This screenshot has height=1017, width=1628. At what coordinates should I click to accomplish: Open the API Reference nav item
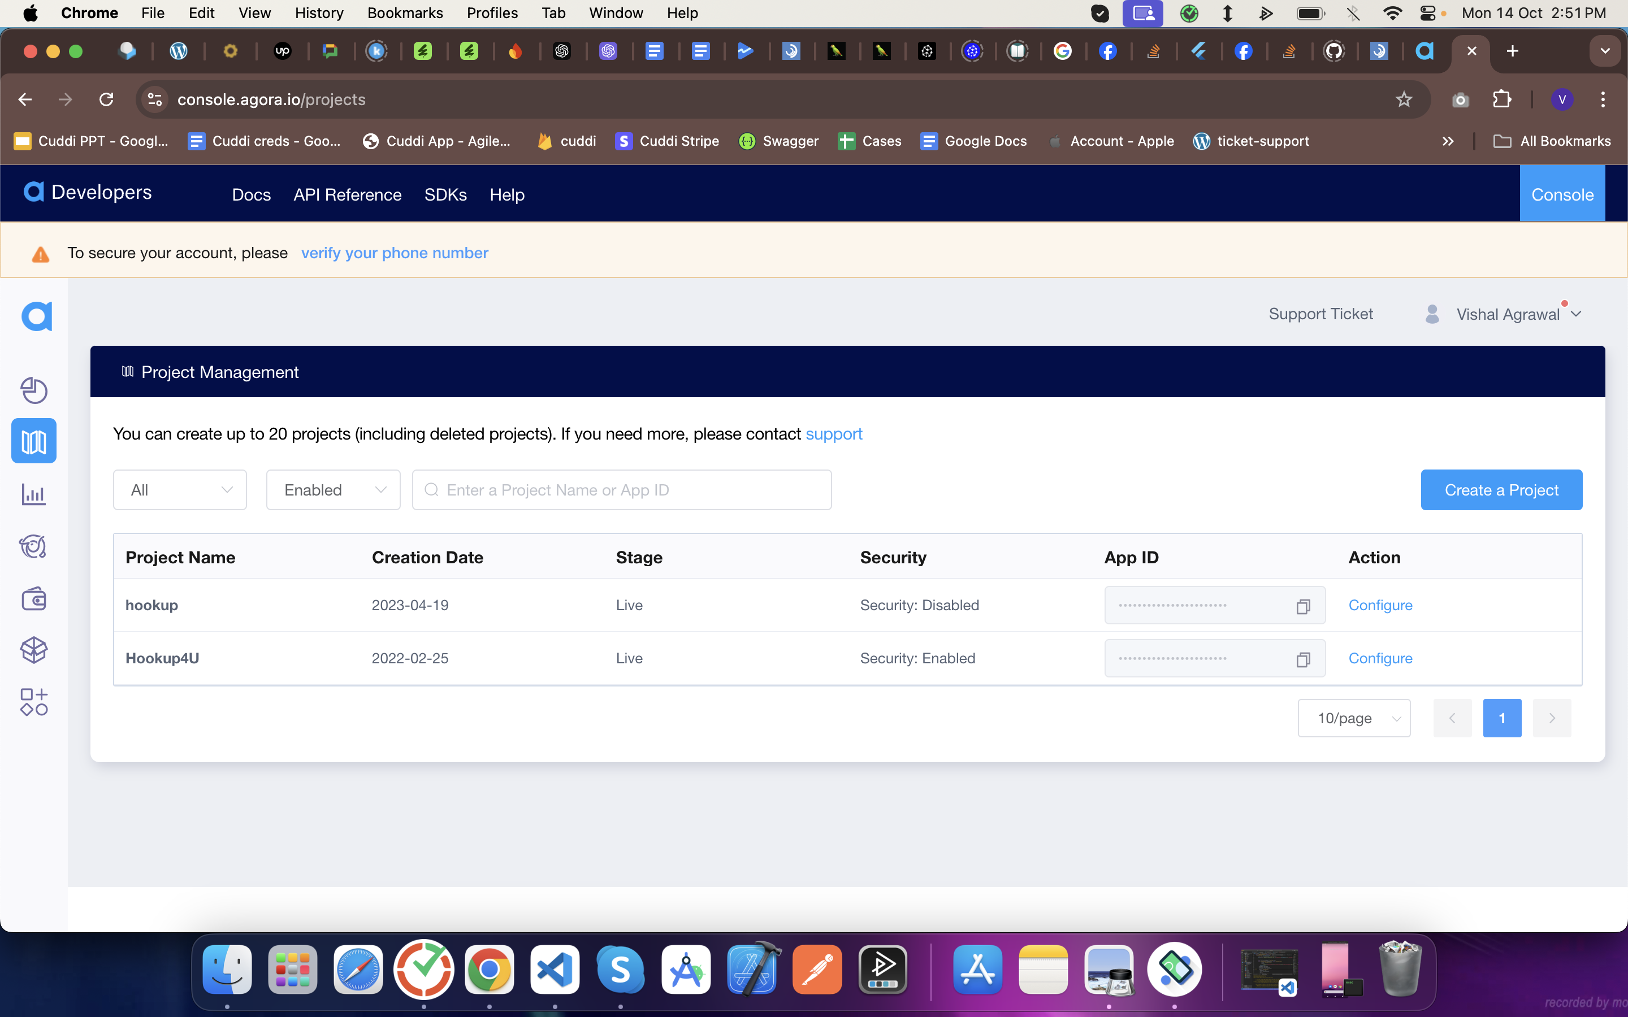point(347,194)
